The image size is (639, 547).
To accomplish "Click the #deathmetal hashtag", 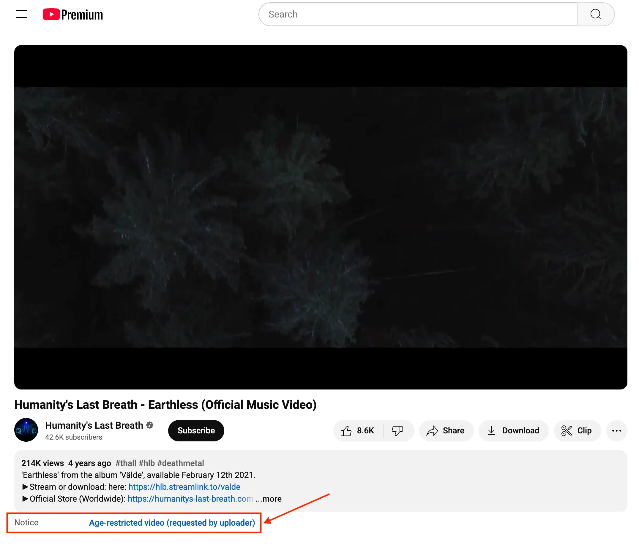I will pos(181,463).
